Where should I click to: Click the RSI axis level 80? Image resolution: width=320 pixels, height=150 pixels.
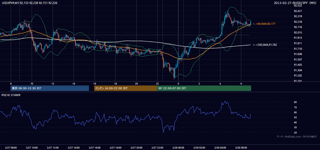click(295, 102)
